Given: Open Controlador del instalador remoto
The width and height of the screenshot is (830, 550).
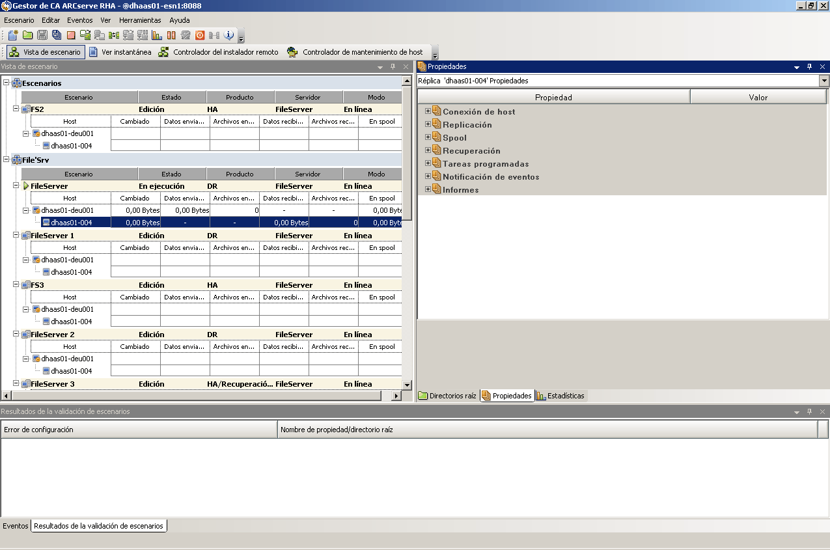Looking at the screenshot, I should [x=219, y=52].
